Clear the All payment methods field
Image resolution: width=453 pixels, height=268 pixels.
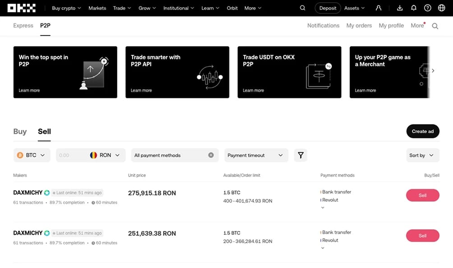pyautogui.click(x=211, y=155)
